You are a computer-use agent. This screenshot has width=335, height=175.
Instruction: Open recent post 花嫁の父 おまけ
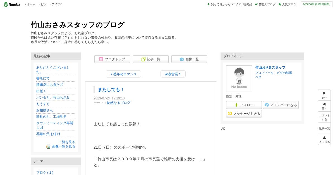coord(48,134)
